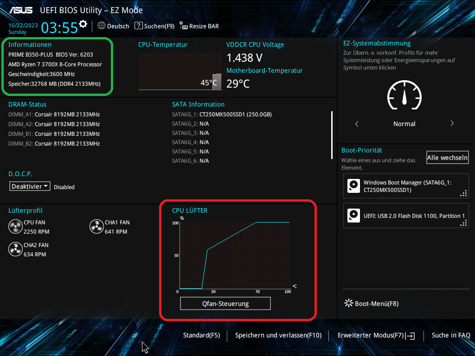
Task: Select Windows Boot Manager boot entry
Action: point(406,186)
